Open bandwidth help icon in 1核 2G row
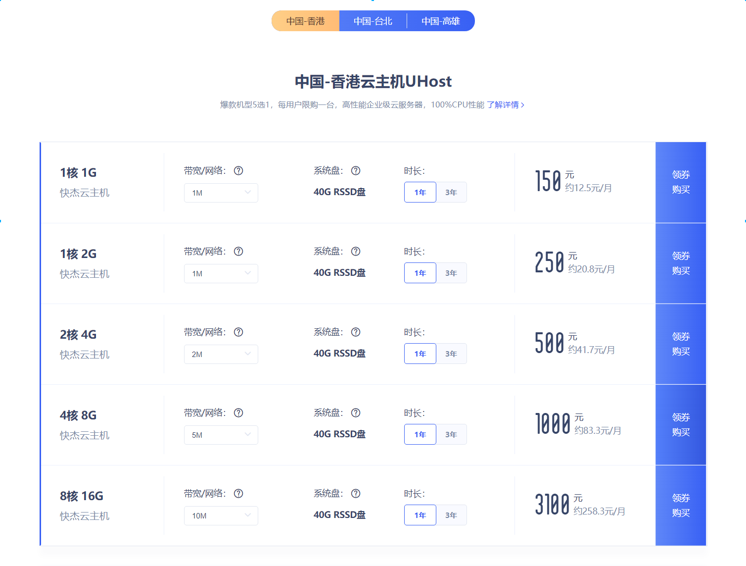The width and height of the screenshot is (746, 566). 238,252
